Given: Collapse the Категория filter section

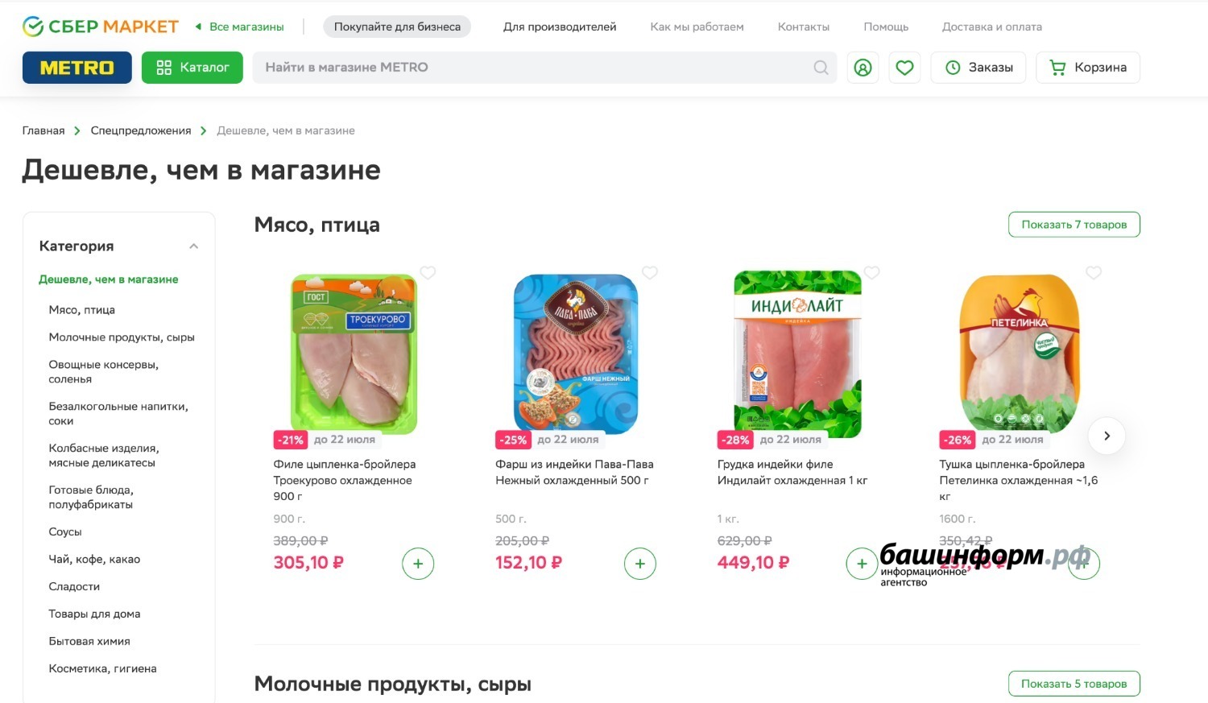Looking at the screenshot, I should [x=193, y=246].
